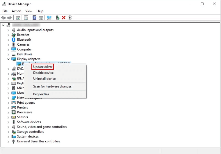Expand Universal Serial Bus controllers node
The image size is (221, 154).
click(8, 142)
